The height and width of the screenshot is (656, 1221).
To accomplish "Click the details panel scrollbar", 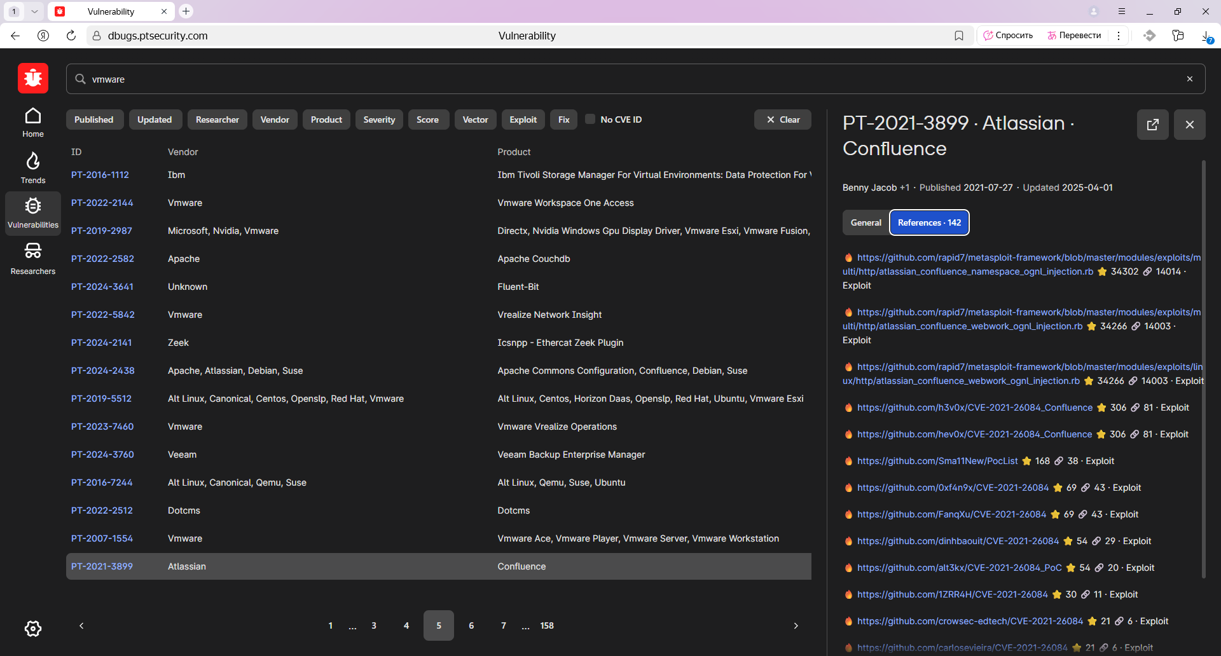I will 1203,369.
